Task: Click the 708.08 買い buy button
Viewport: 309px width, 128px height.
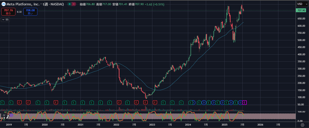Action: click(30, 12)
